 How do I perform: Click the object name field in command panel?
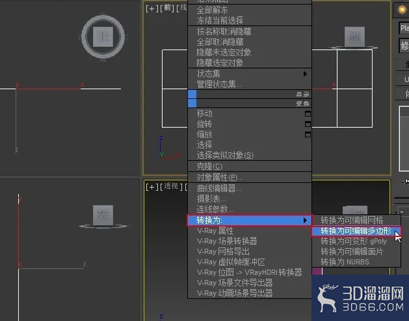point(404,28)
